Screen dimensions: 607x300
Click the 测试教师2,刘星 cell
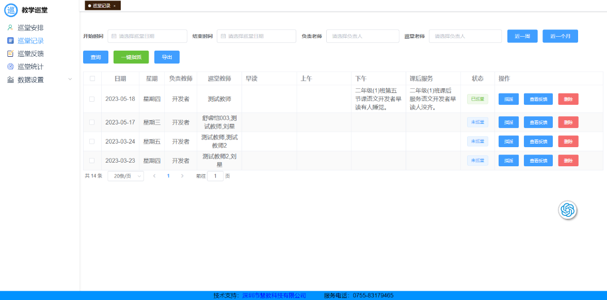pyautogui.click(x=219, y=160)
